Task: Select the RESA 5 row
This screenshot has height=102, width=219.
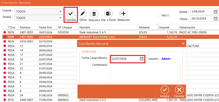Action: click(40, 77)
